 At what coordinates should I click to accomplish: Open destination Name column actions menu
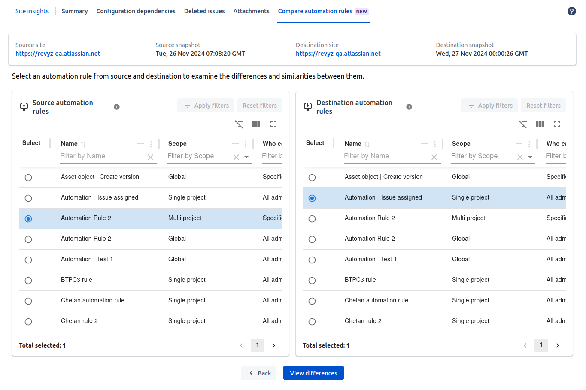[x=435, y=144]
